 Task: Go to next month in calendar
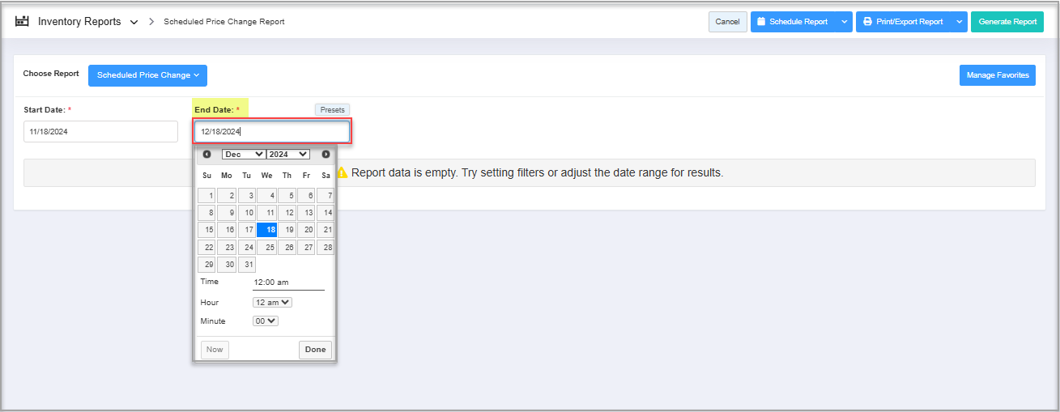pos(326,154)
